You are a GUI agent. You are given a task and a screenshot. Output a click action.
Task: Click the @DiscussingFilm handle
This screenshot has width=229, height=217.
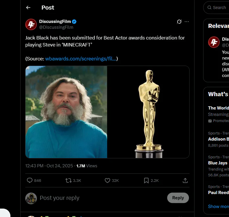pyautogui.click(x=56, y=27)
